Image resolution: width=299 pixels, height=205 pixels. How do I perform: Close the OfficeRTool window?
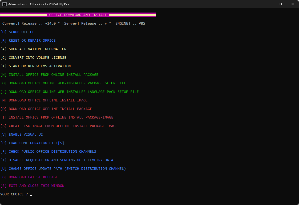[x=293, y=4]
